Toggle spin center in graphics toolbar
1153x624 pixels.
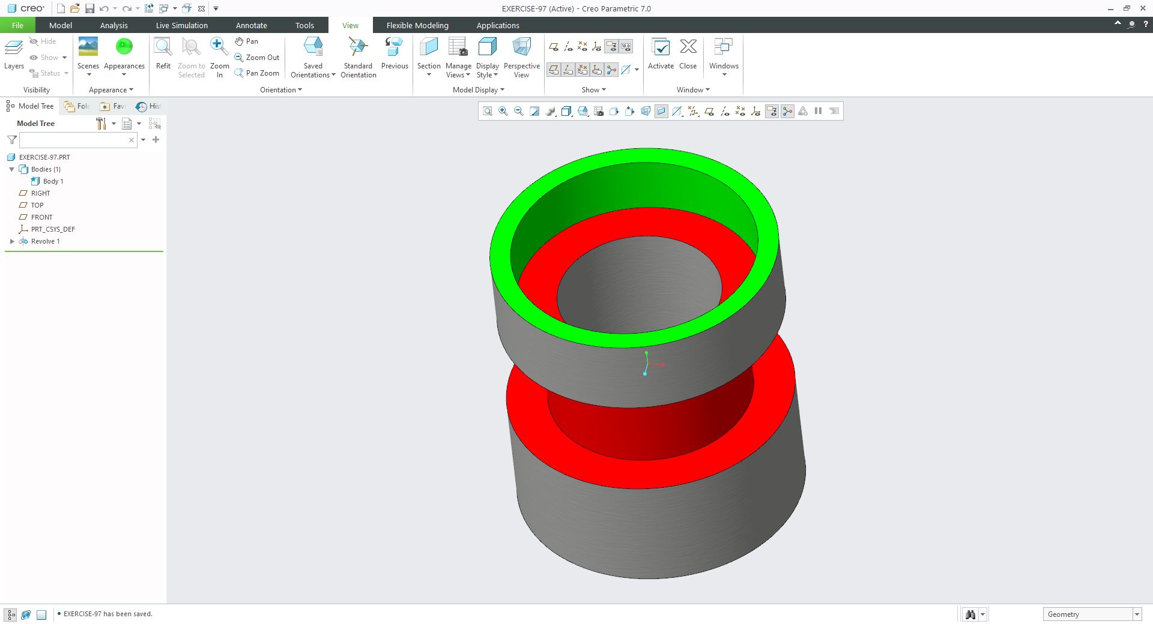(x=787, y=111)
